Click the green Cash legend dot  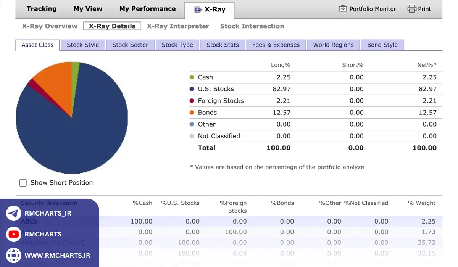[192, 77]
